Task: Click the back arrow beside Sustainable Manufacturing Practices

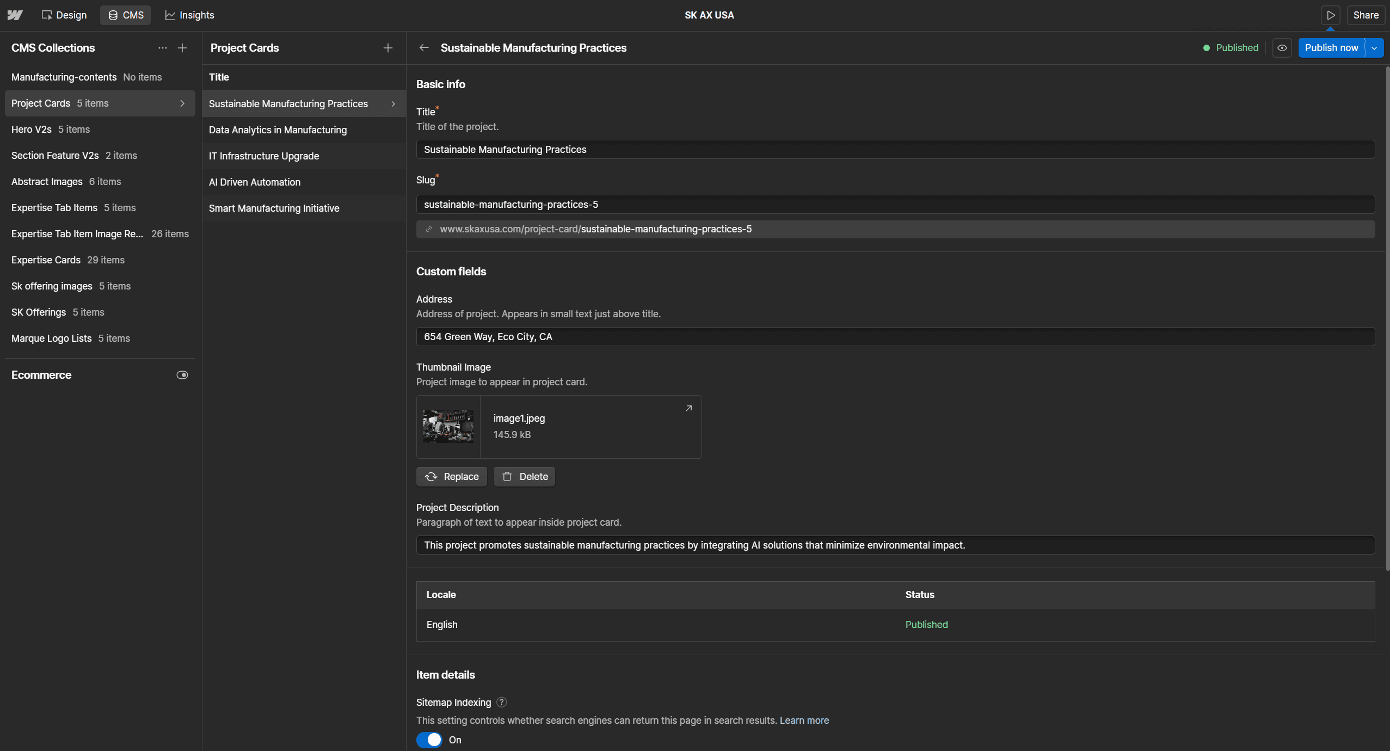Action: pyautogui.click(x=424, y=48)
